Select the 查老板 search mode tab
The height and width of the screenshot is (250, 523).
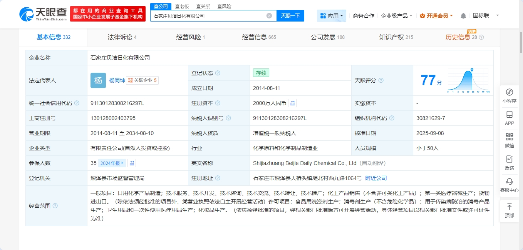click(182, 7)
